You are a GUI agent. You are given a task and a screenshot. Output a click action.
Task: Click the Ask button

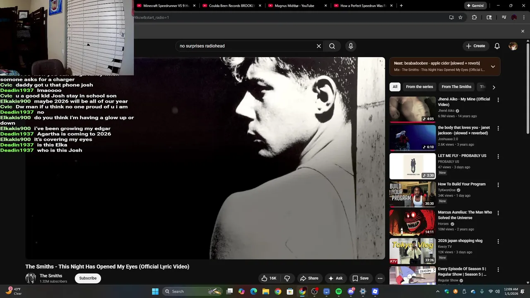pyautogui.click(x=335, y=278)
